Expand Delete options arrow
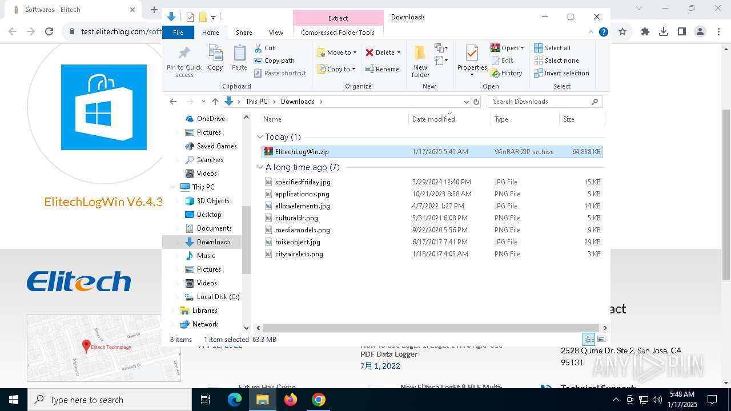The width and height of the screenshot is (731, 411). pyautogui.click(x=399, y=53)
